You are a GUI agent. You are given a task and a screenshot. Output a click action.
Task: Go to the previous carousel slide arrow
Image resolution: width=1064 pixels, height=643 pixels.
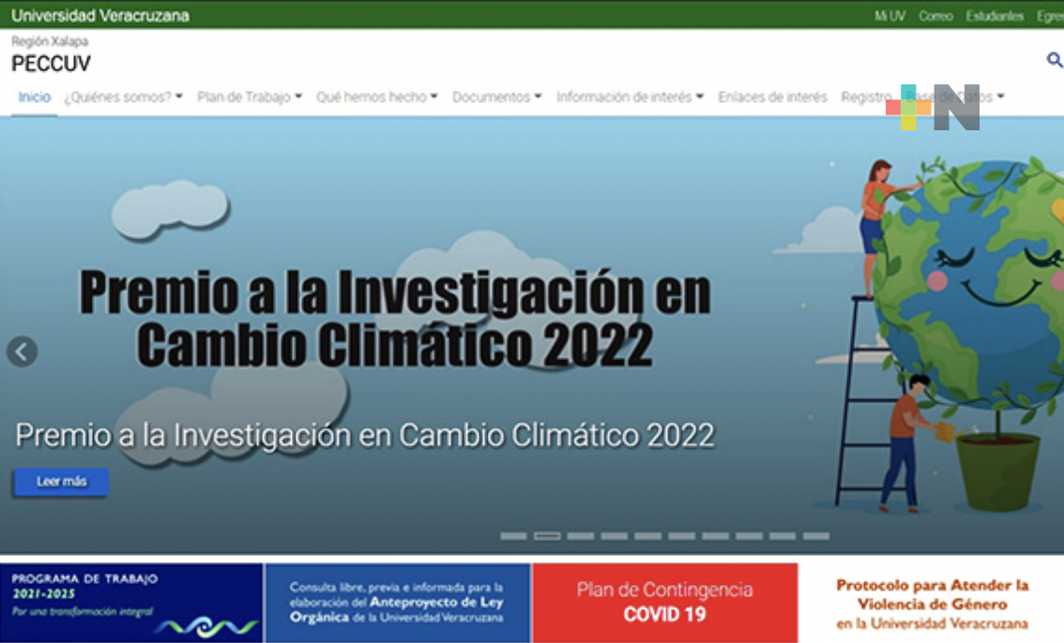pos(22,351)
